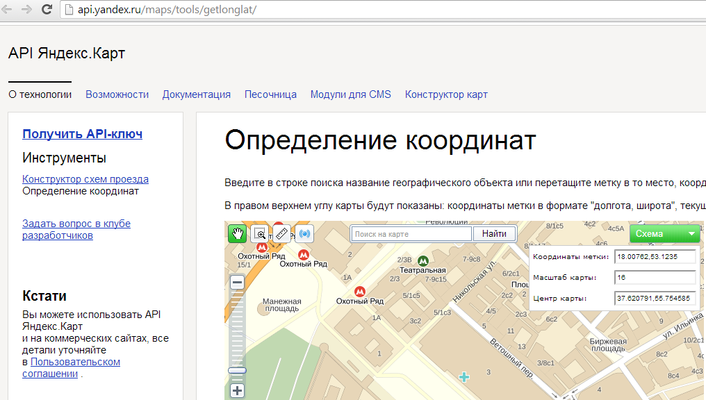This screenshot has height=400, width=706.
Task: Open the Модули для CMS tab
Action: click(351, 94)
